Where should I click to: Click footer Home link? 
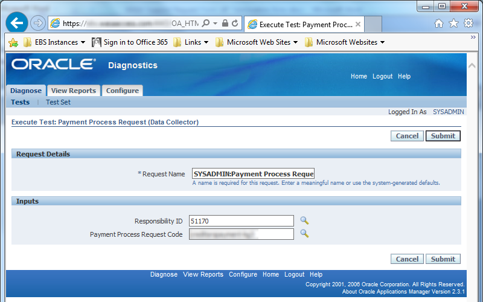[270, 274]
